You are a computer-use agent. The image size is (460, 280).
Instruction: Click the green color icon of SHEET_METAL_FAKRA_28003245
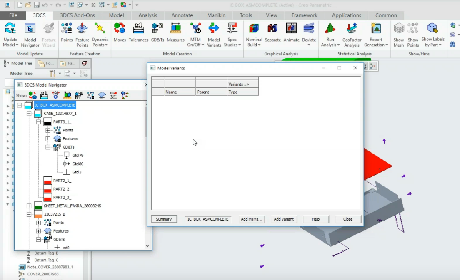point(38,206)
